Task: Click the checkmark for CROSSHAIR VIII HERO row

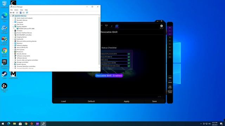Action: (129, 66)
